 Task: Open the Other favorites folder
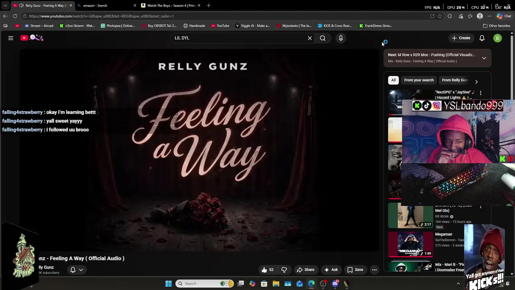(496, 26)
